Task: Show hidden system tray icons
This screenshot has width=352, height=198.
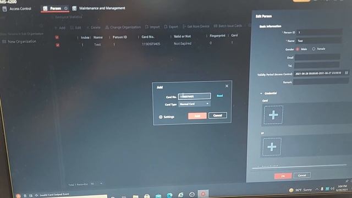Action: pos(317,189)
